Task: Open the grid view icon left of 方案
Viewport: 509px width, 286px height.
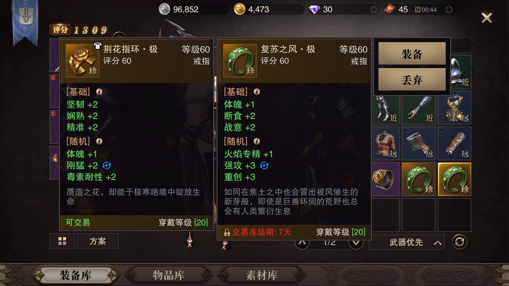Action: coord(62,241)
